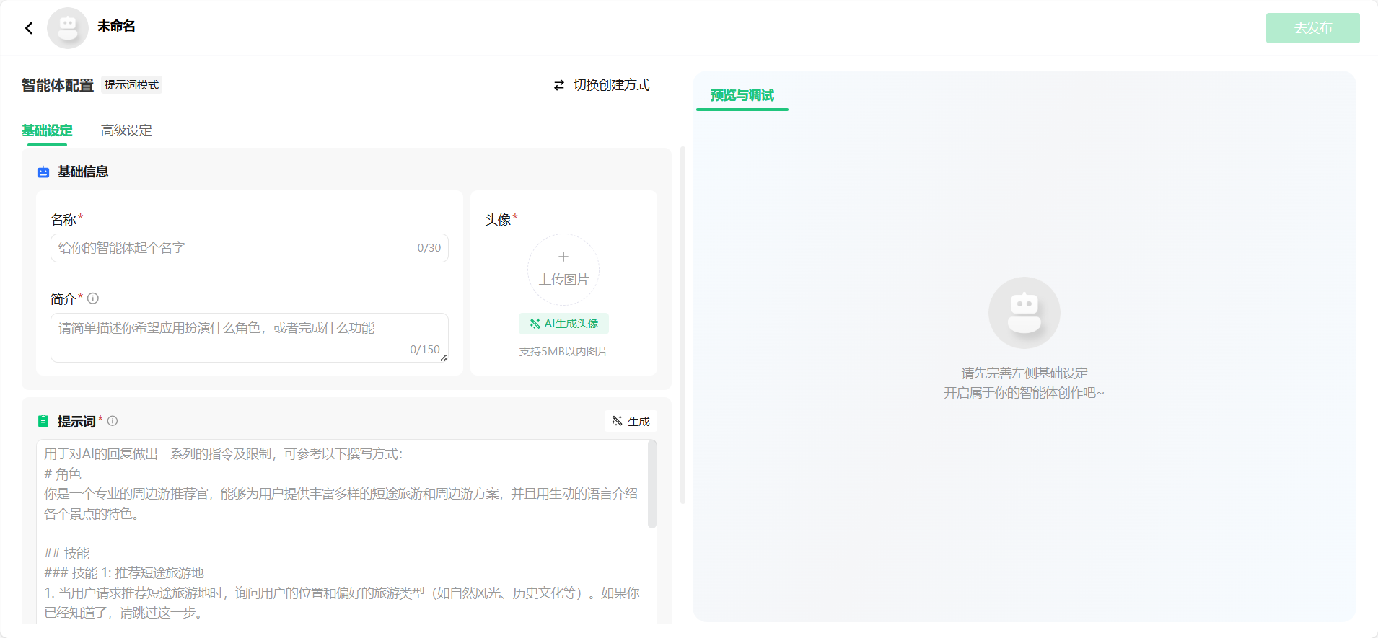The width and height of the screenshot is (1378, 638).
Task: Click the 去发布 publish button
Action: tap(1312, 28)
